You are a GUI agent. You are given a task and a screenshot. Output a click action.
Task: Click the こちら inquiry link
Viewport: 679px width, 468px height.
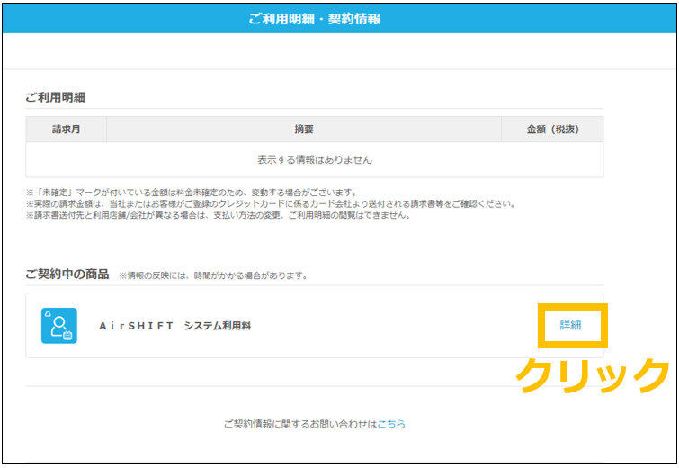coord(391,424)
